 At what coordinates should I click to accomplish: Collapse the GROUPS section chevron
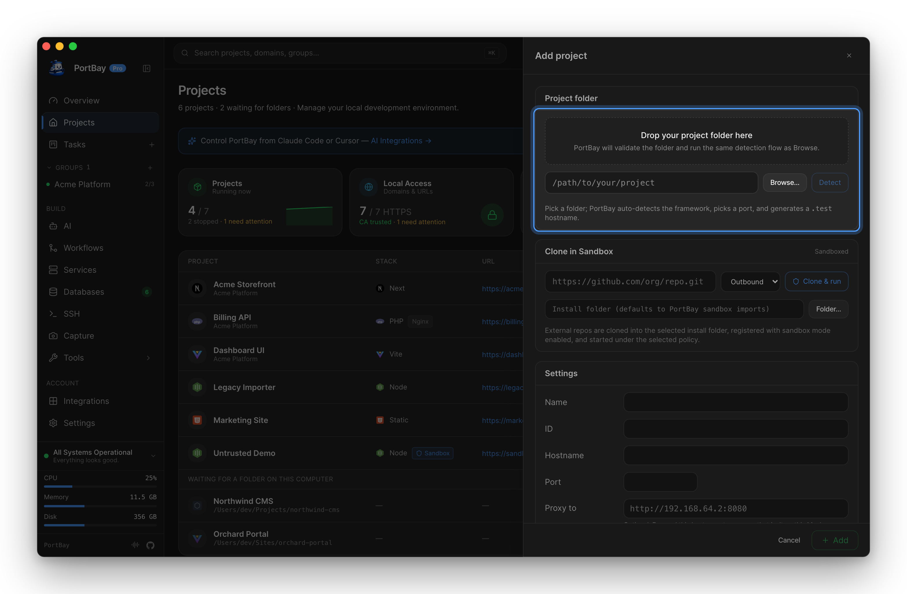click(49, 168)
